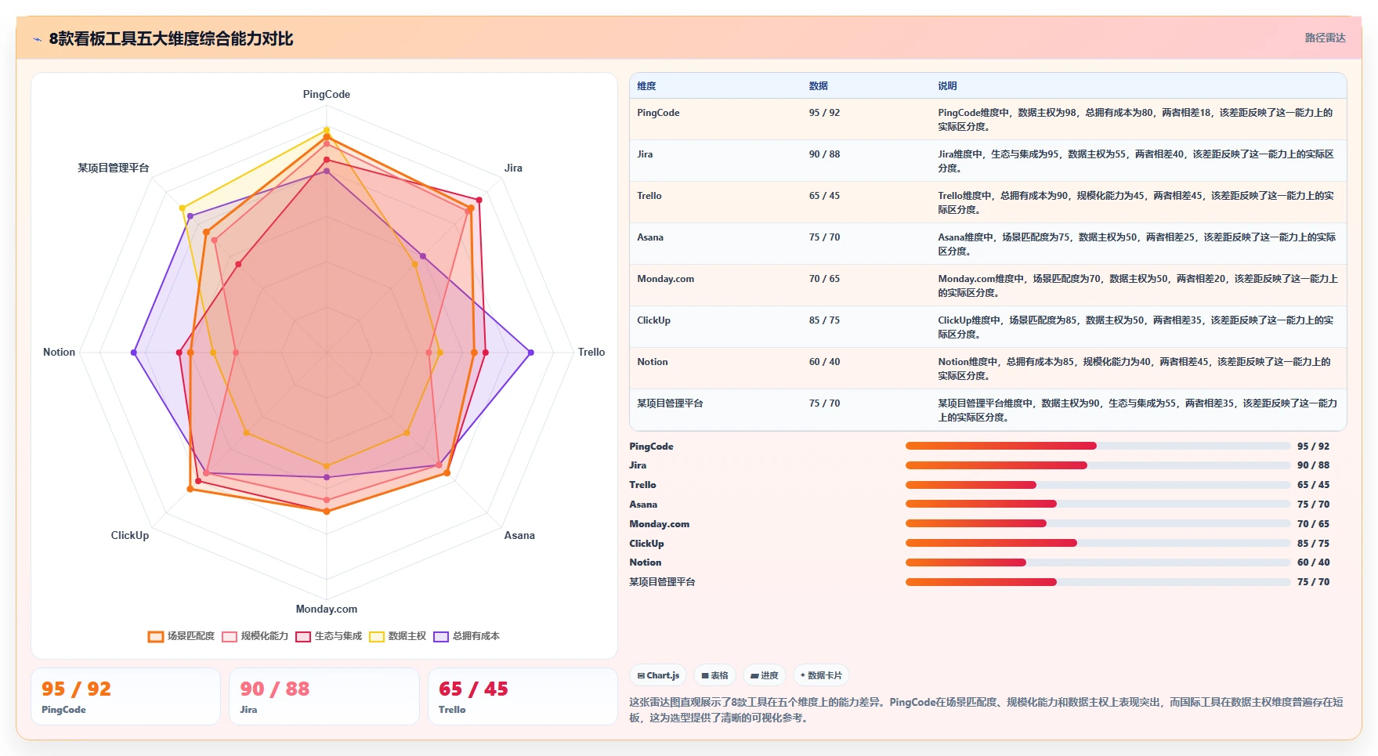Click the Monday.com axis label on the radar

pyautogui.click(x=327, y=609)
